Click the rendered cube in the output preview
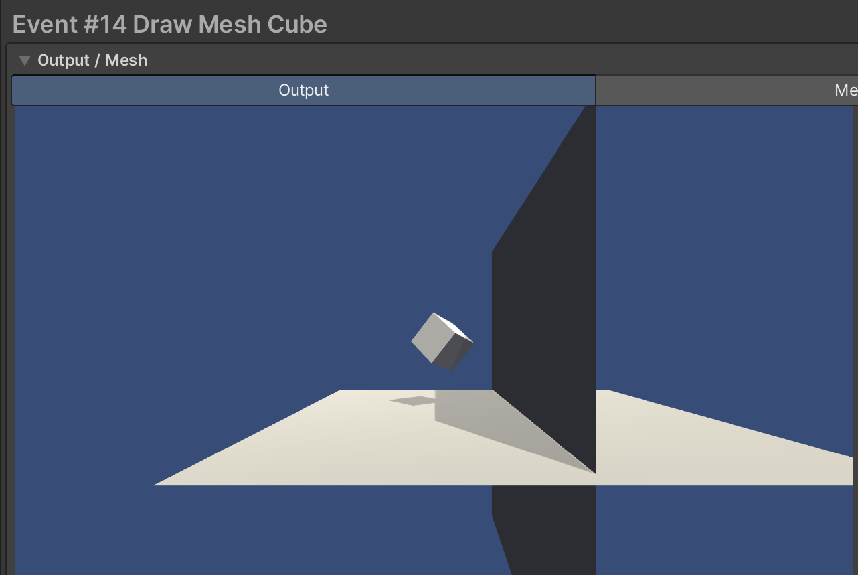 pos(442,342)
